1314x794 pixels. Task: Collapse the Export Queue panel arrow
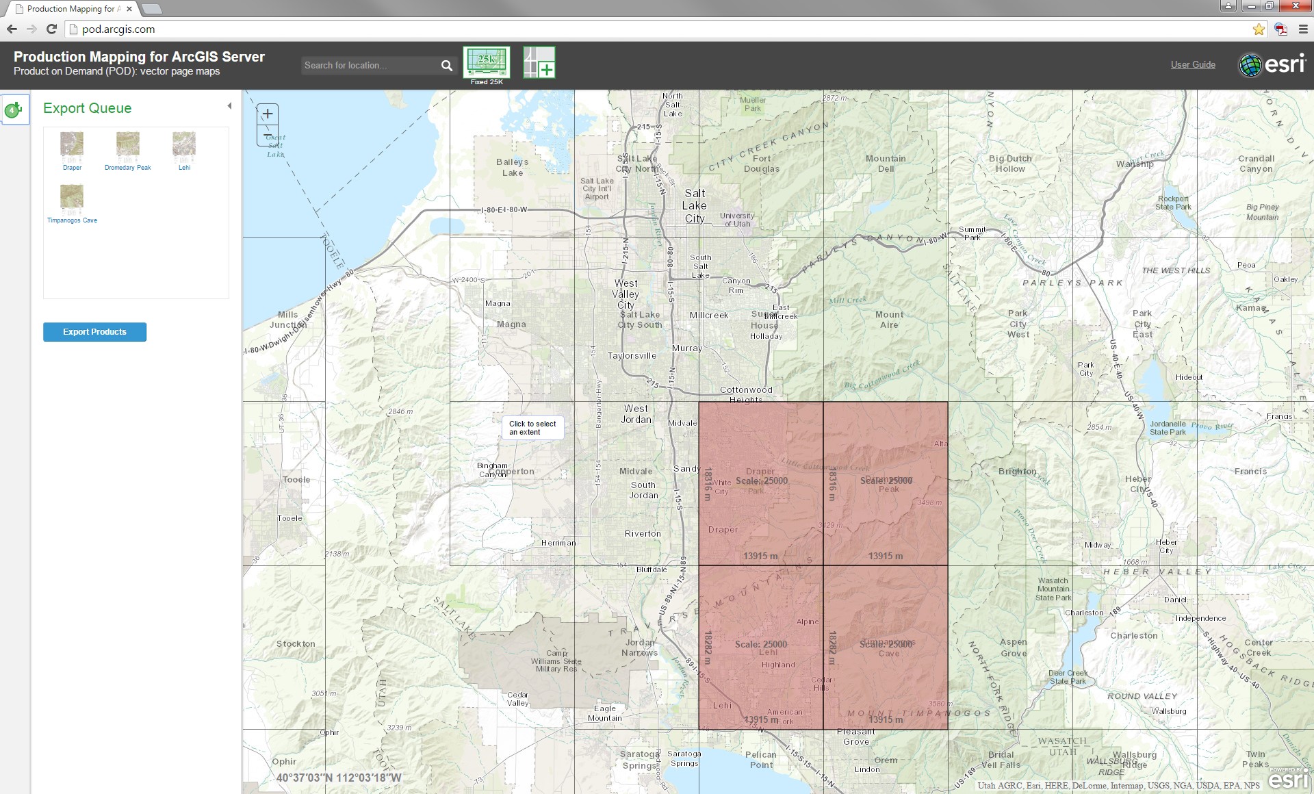click(x=229, y=106)
